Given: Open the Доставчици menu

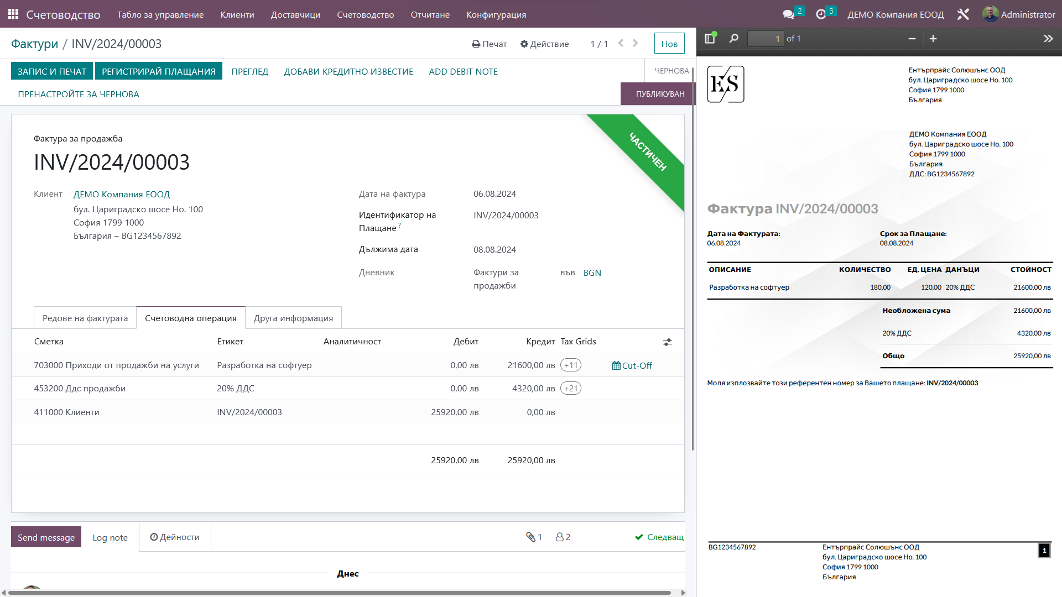Looking at the screenshot, I should (x=295, y=14).
